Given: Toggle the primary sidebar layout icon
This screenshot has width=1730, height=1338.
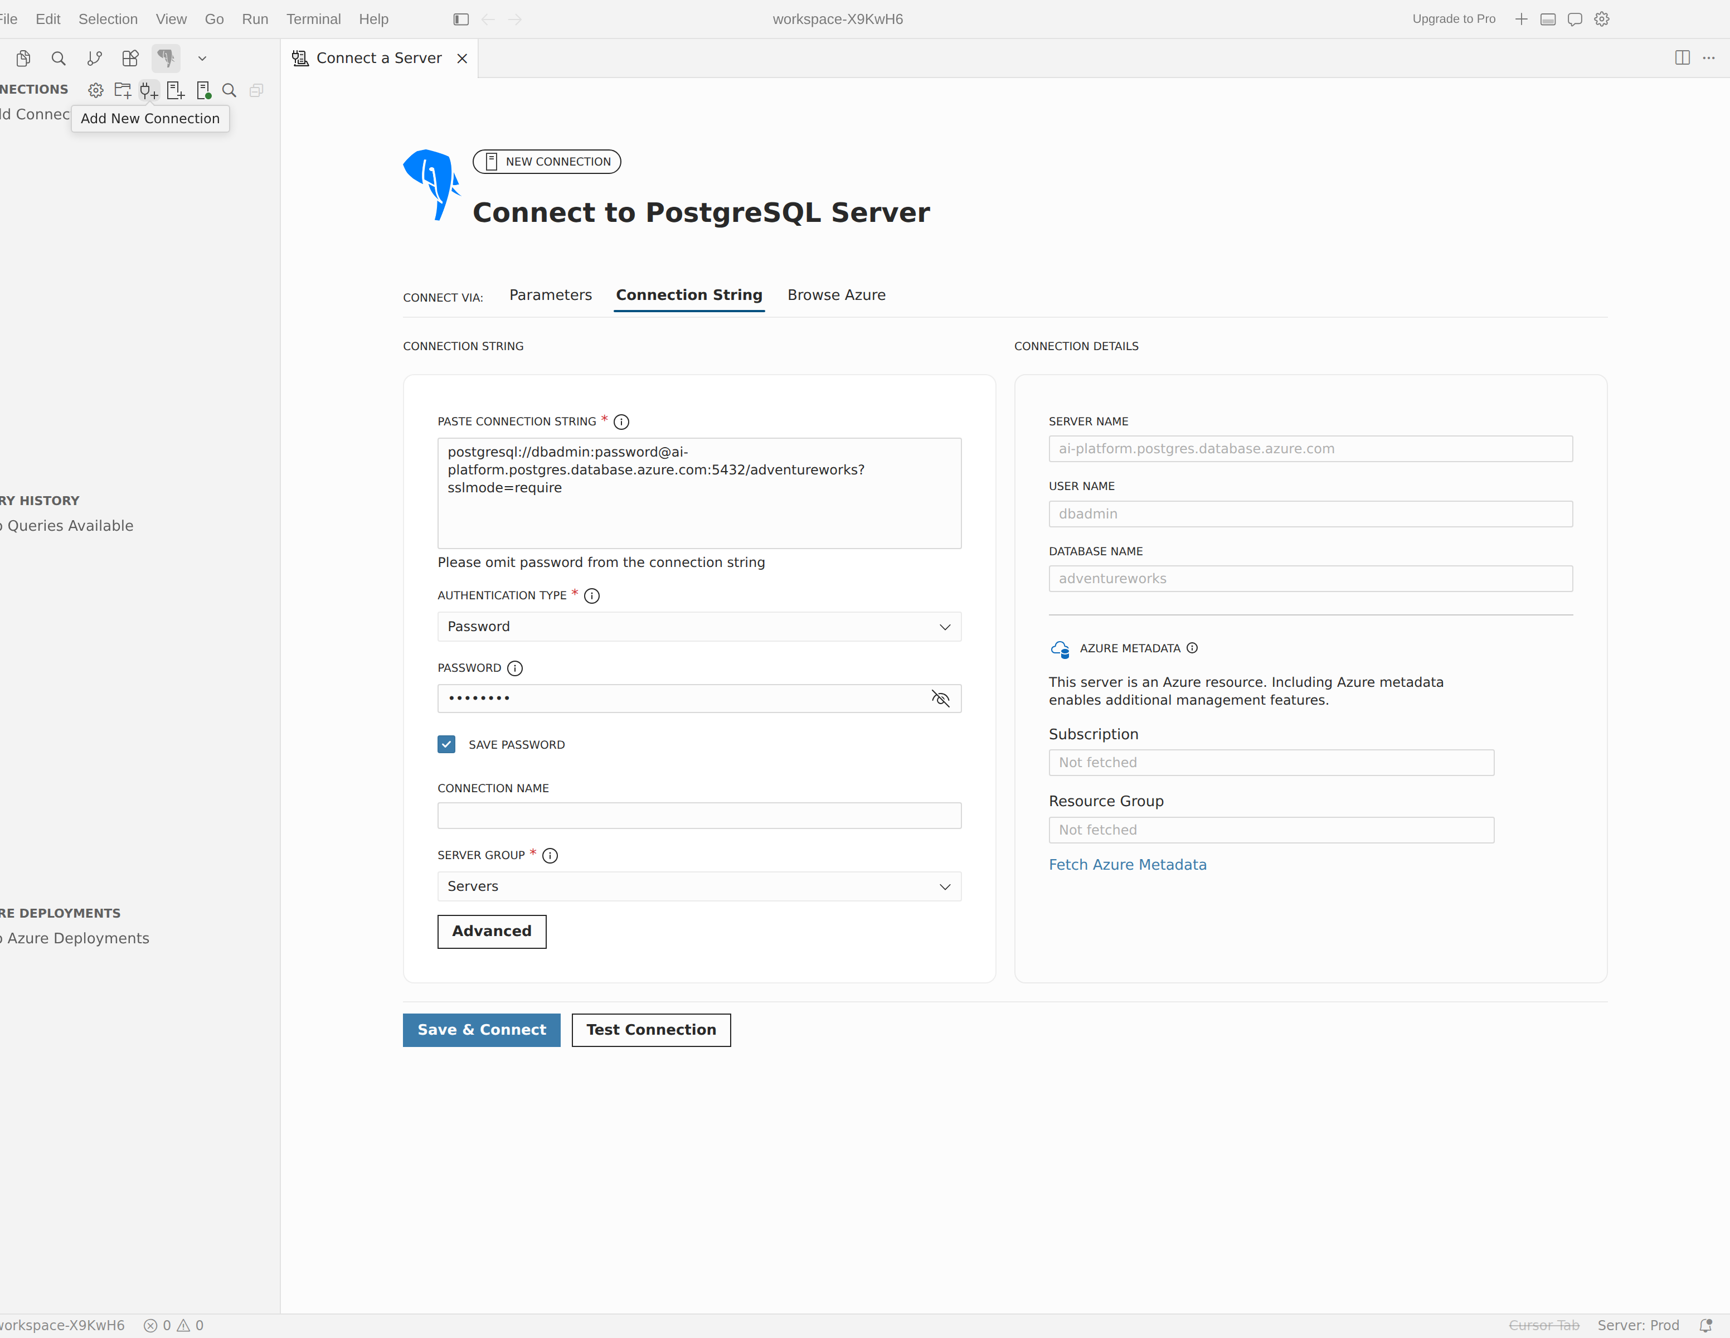Looking at the screenshot, I should point(461,19).
